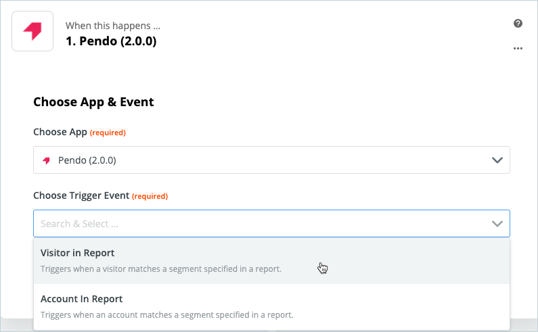
Task: Select the Visitor in Report trigger option
Action: [271, 260]
